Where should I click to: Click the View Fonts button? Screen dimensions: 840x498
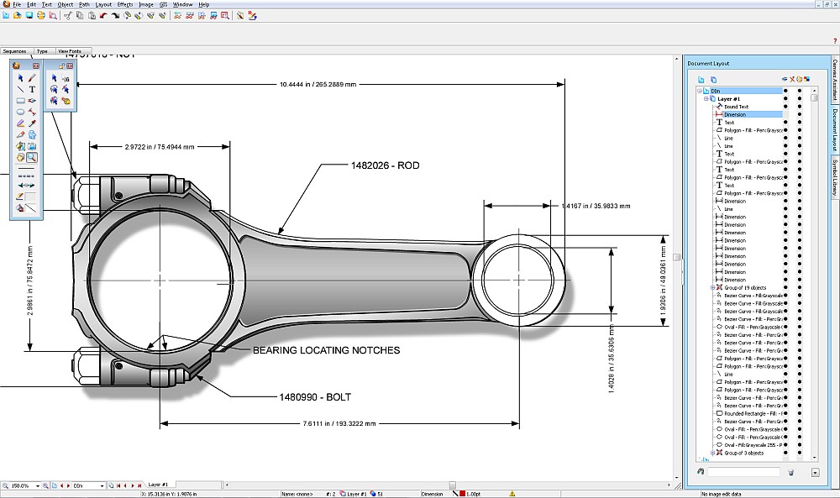[x=70, y=51]
